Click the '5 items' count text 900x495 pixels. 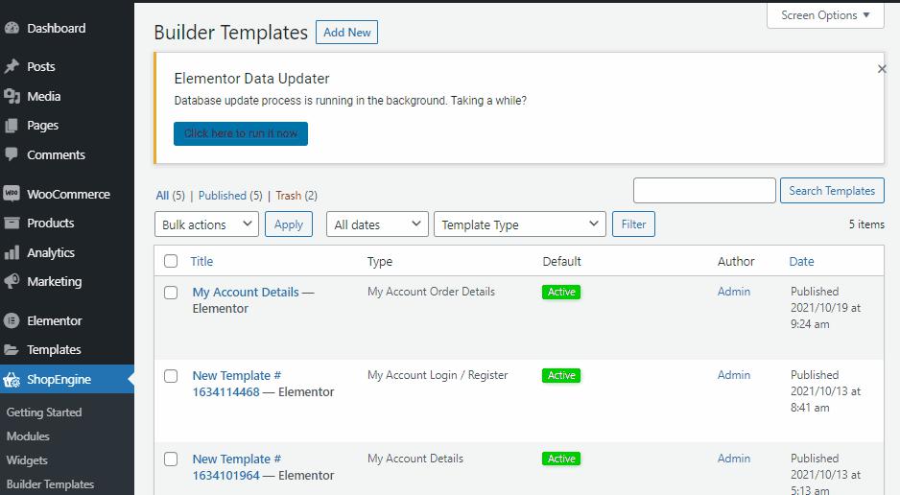click(x=866, y=224)
